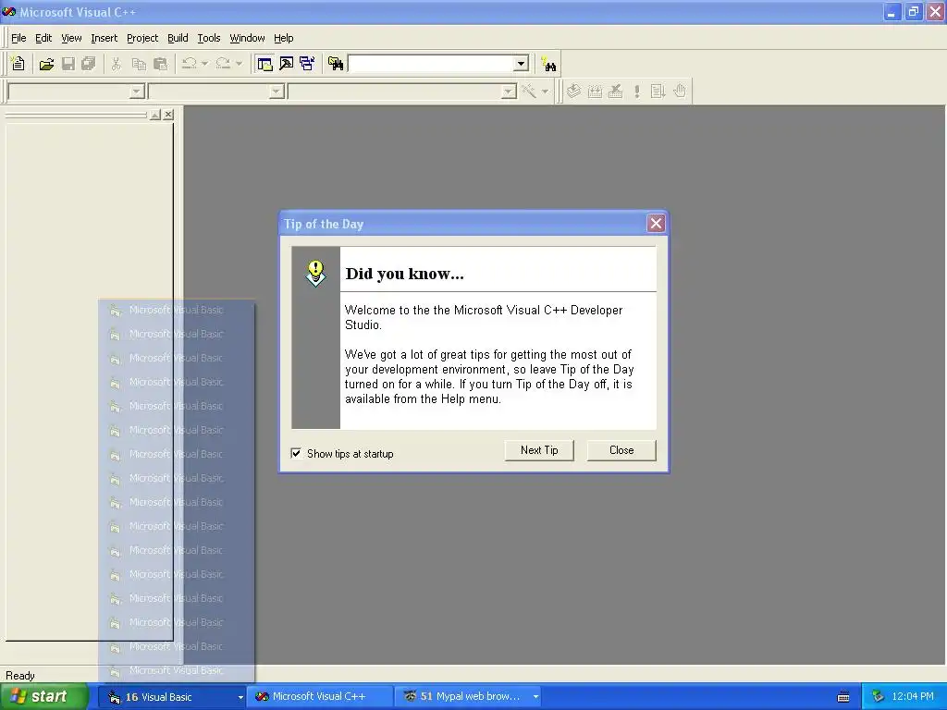The image size is (947, 710).
Task: Click the Compile icon in Build toolbar
Action: (573, 92)
